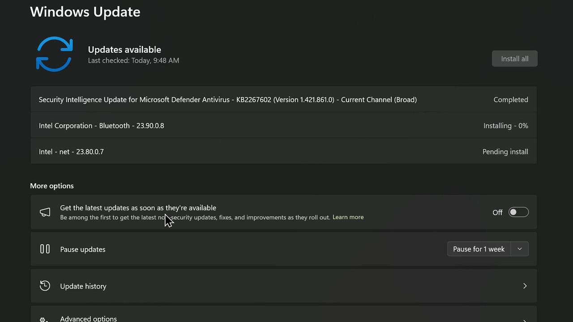Viewport: 573px width, 322px height.
Task: Select the Intel net 23.80.0.7 update
Action: (283, 152)
